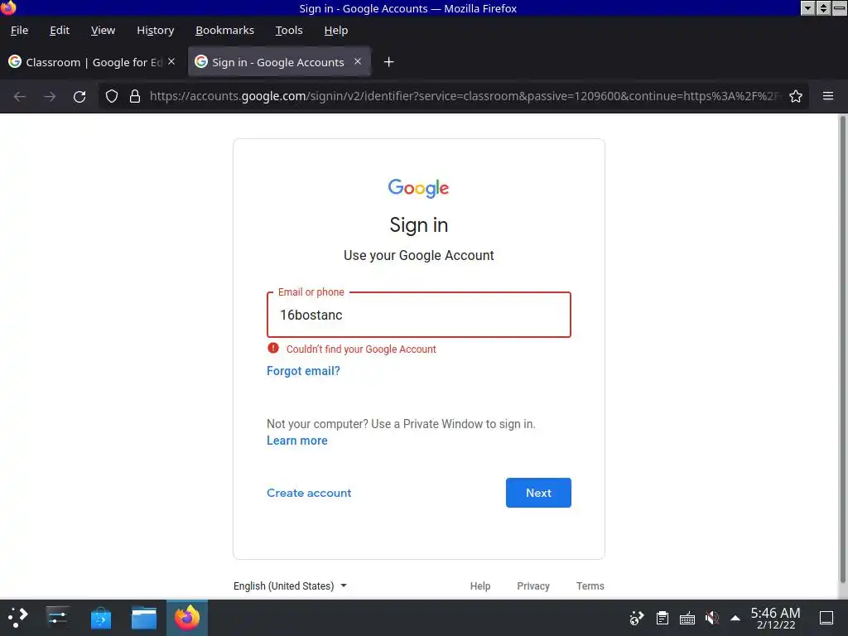The image size is (848, 636).
Task: Go forward to next page
Action: 50,96
